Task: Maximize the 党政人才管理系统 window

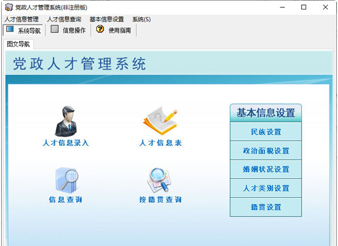Action: click(303, 7)
